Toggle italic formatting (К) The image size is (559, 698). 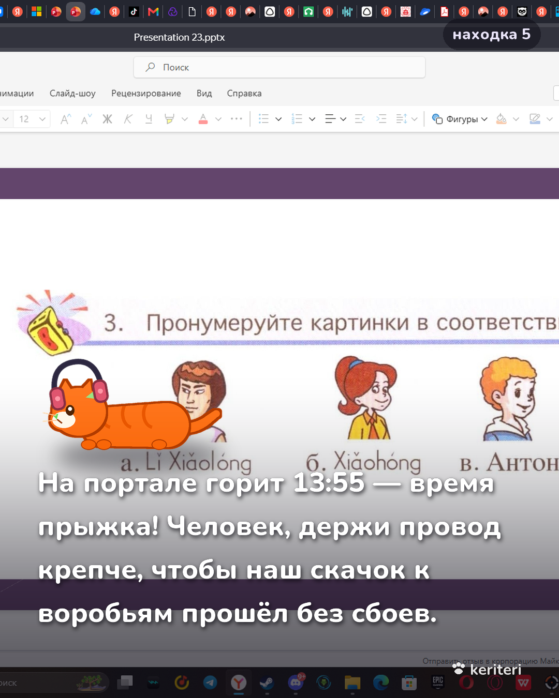[128, 119]
